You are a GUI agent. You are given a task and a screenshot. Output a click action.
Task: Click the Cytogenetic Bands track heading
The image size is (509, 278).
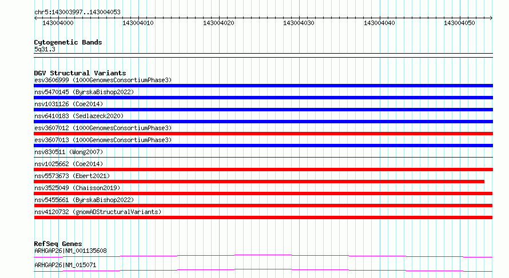click(x=68, y=42)
